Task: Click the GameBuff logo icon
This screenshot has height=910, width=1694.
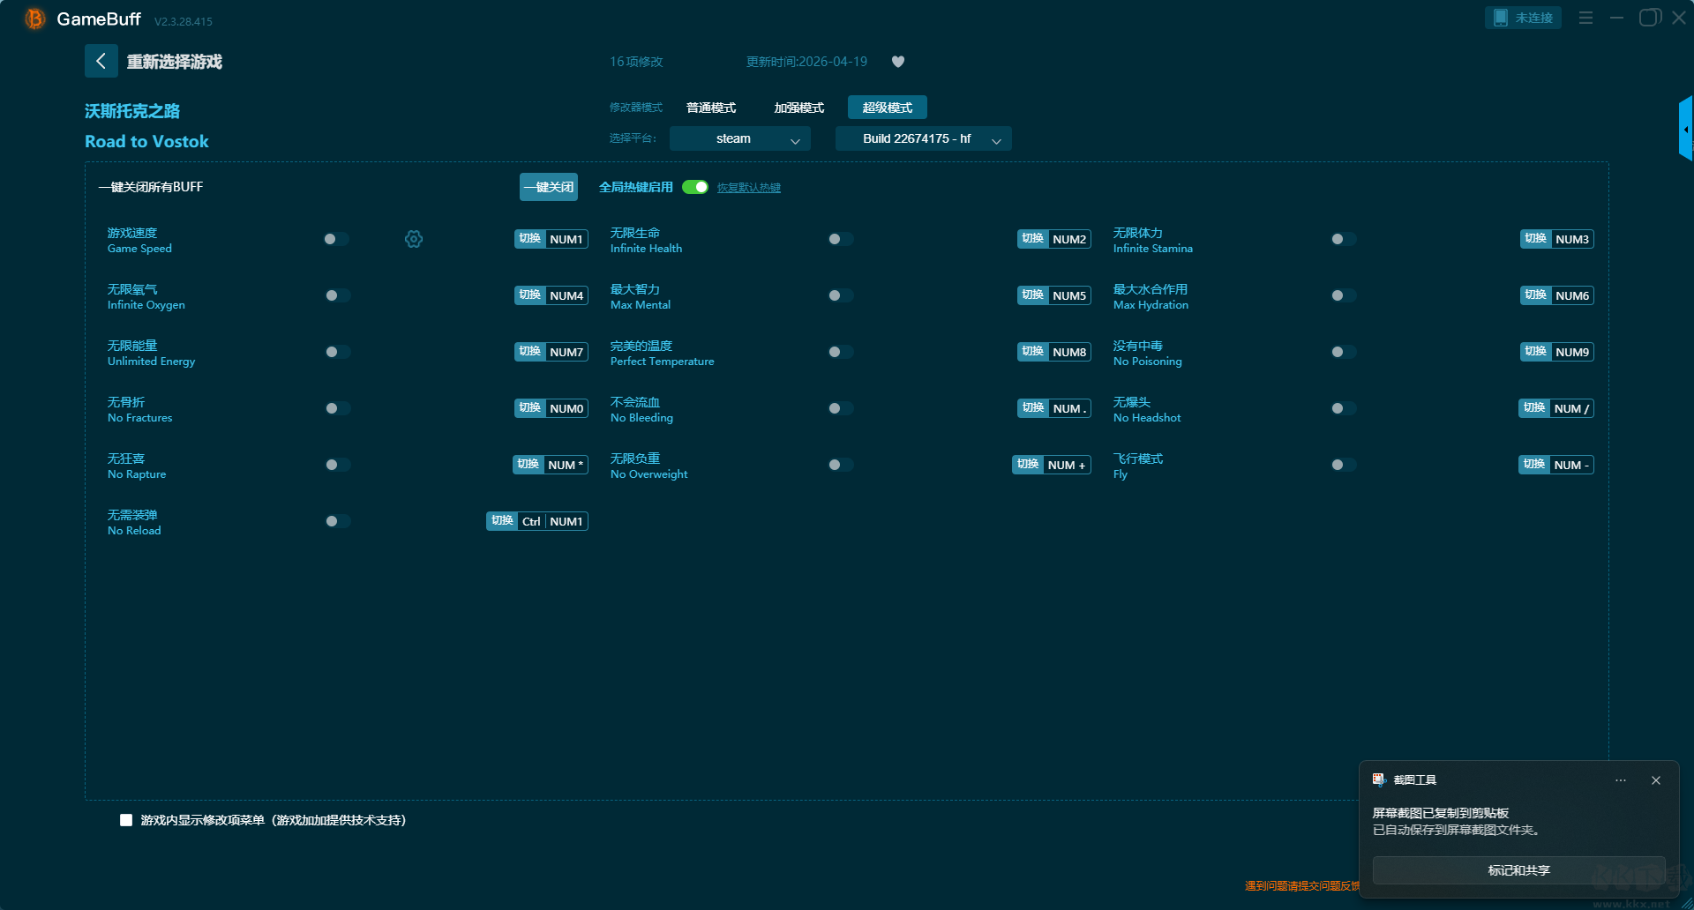Action: point(35,19)
